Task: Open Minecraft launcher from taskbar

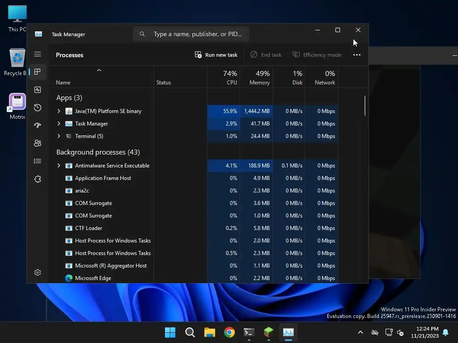Action: tap(268, 332)
